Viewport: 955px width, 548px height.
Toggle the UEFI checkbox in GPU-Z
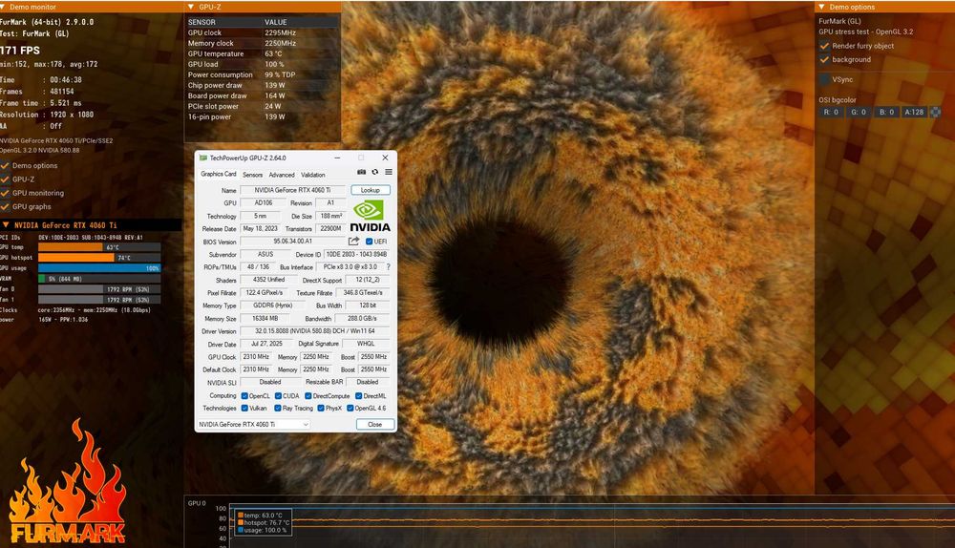tap(369, 242)
